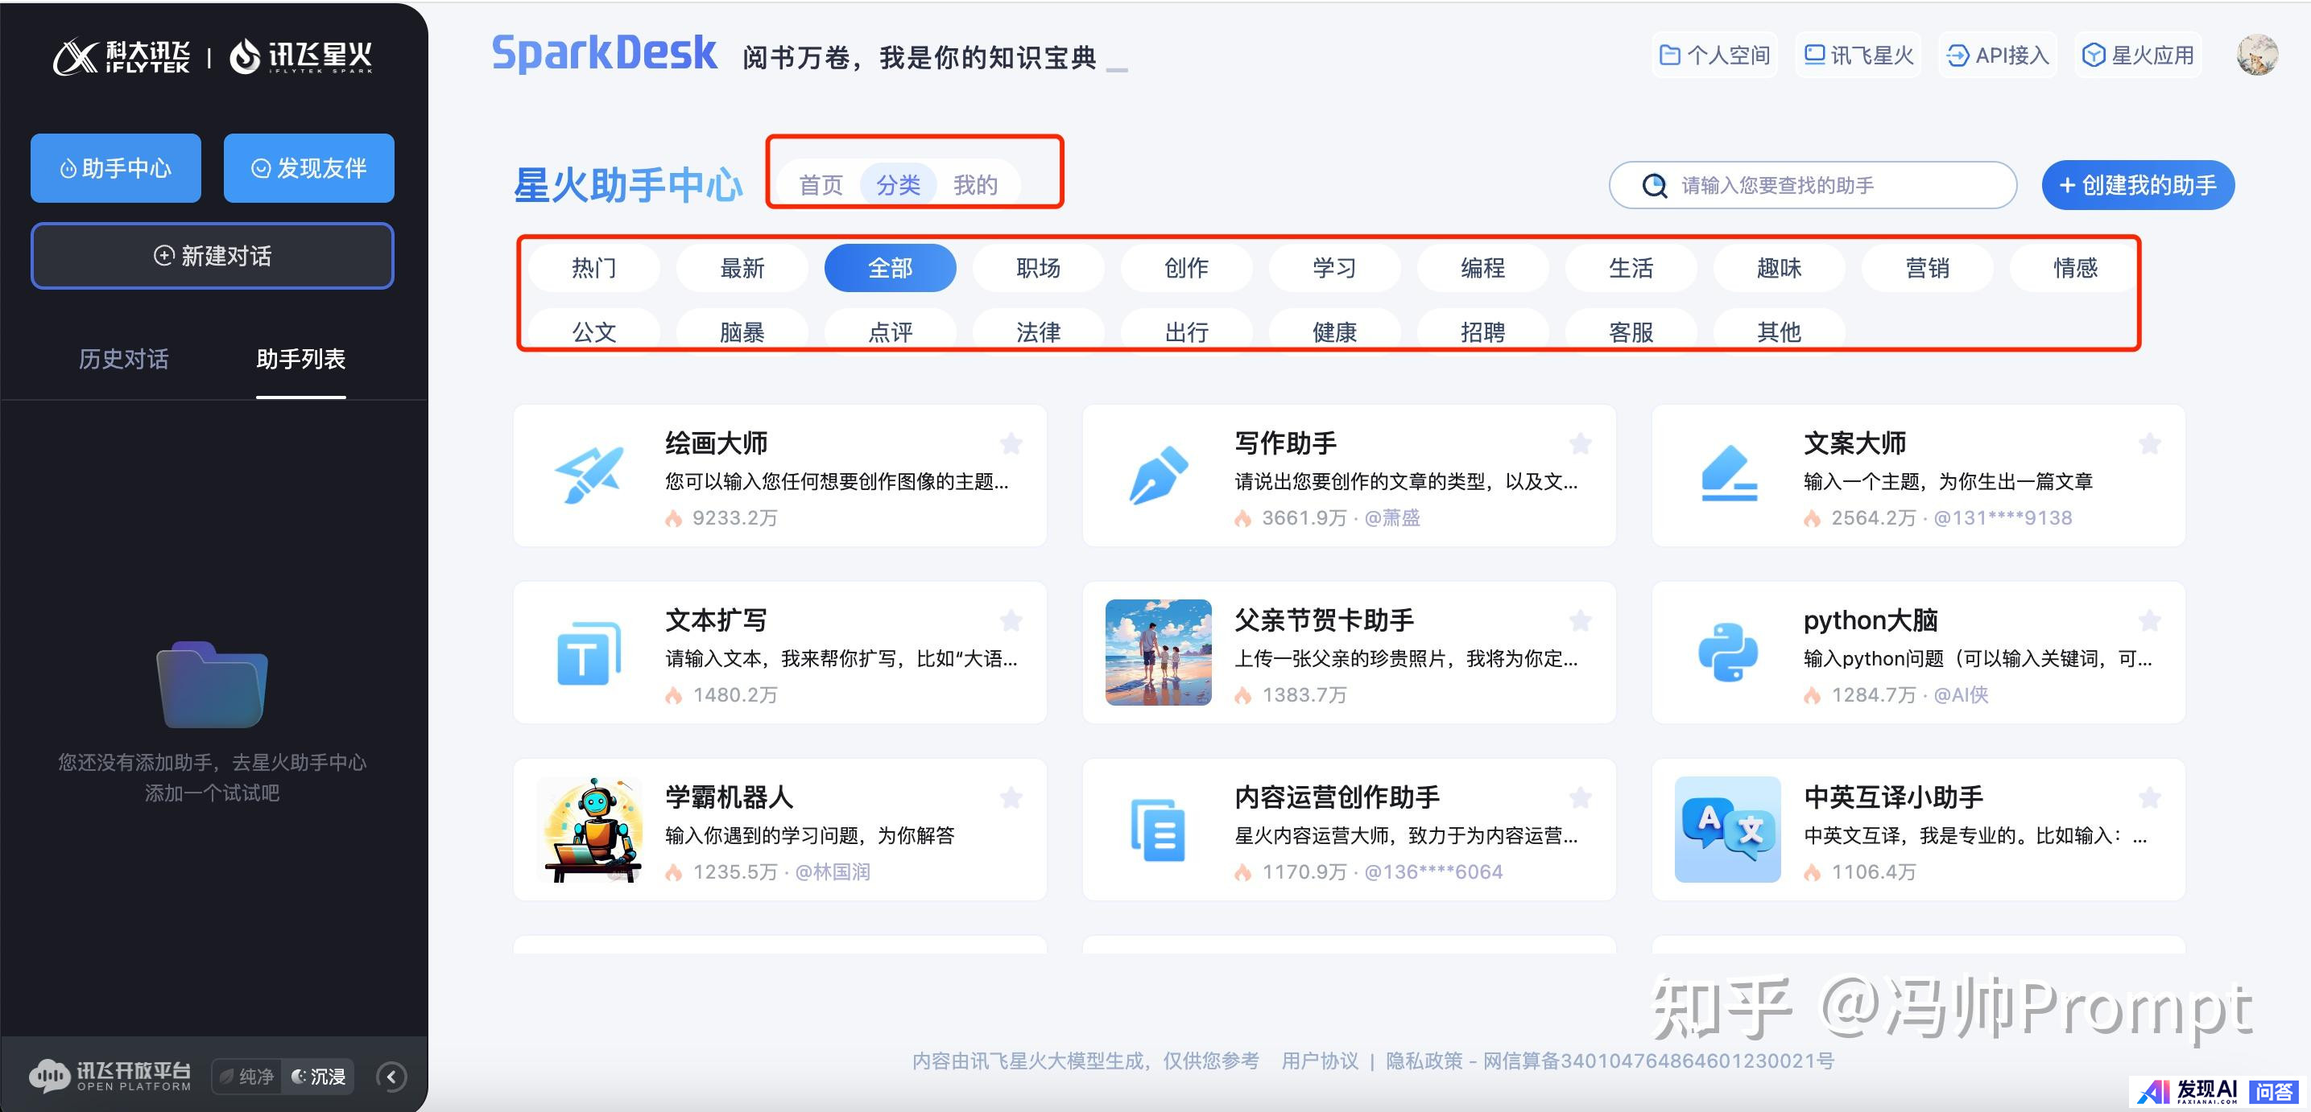Viewport: 2311px width, 1112px height.
Task: Open the 用户协议 link
Action: coord(1320,1061)
